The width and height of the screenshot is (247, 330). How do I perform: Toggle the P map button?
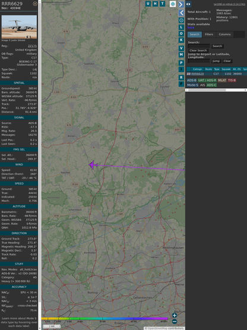[x=181, y=63]
